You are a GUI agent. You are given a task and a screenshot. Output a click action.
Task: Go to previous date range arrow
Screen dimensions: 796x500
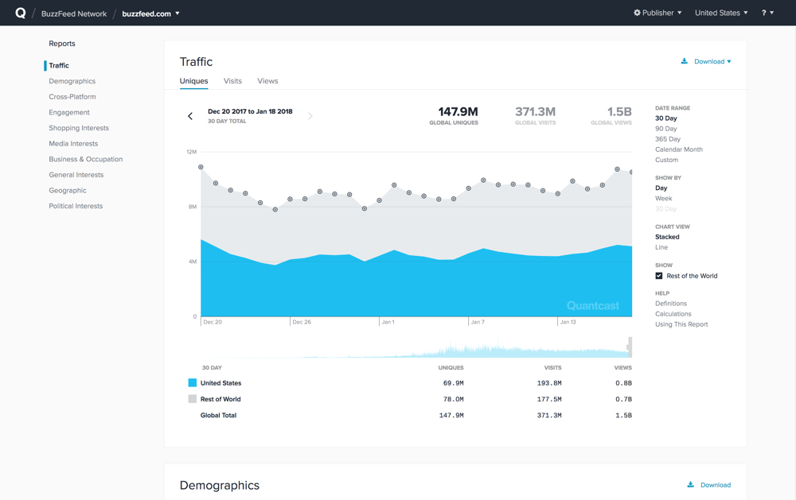pos(190,116)
